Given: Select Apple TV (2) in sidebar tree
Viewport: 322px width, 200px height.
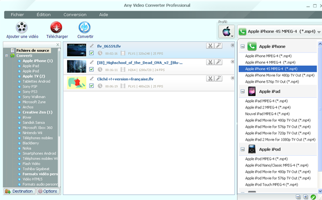Looking at the screenshot, I should click(x=34, y=76).
